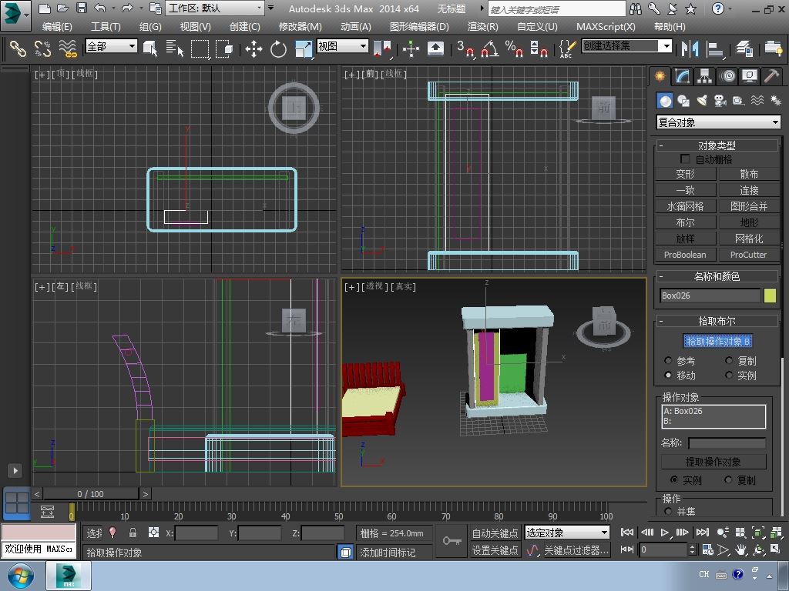Choose the Lights creation category
The height and width of the screenshot is (591, 789).
pos(702,101)
